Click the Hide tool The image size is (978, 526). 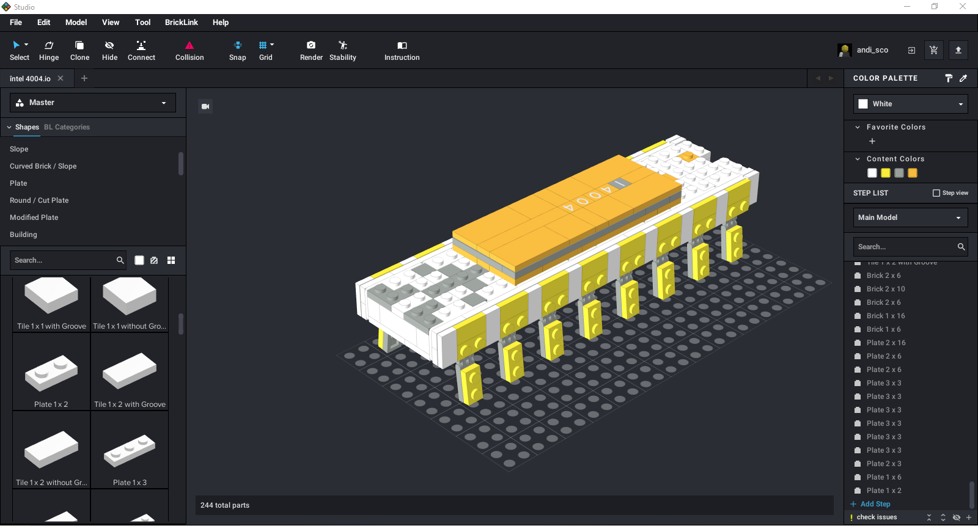click(109, 51)
